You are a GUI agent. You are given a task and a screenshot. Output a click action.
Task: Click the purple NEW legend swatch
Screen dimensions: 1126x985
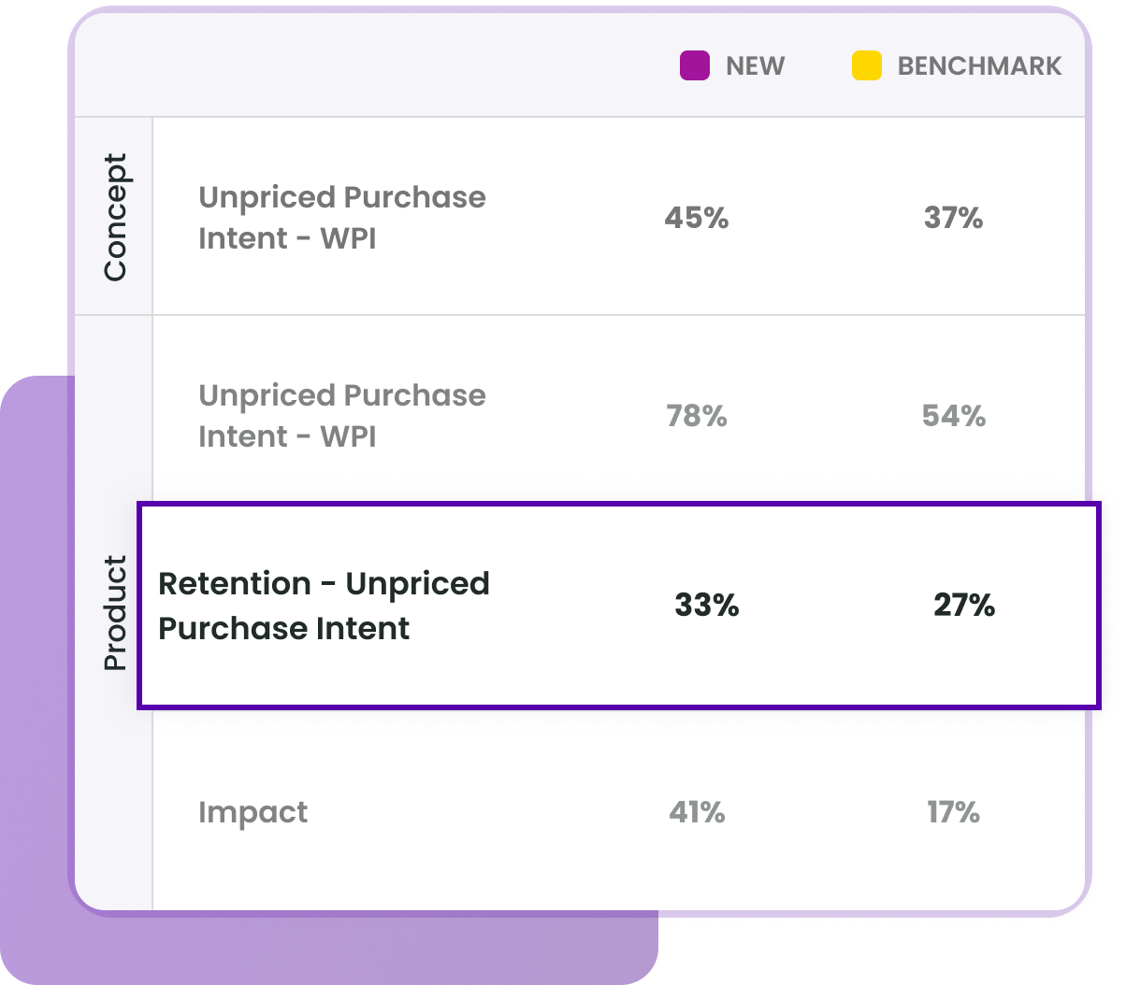(695, 65)
